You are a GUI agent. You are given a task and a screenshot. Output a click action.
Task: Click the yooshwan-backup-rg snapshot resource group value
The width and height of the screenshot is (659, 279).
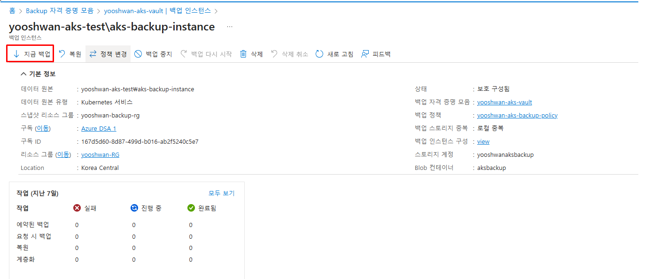pos(110,115)
